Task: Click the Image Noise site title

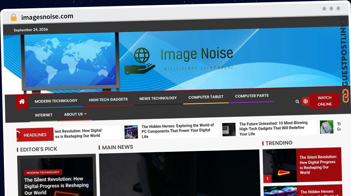Action: (197, 54)
